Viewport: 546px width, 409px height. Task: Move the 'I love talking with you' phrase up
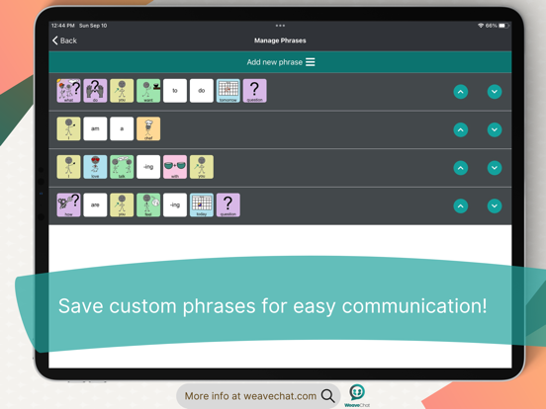460,168
